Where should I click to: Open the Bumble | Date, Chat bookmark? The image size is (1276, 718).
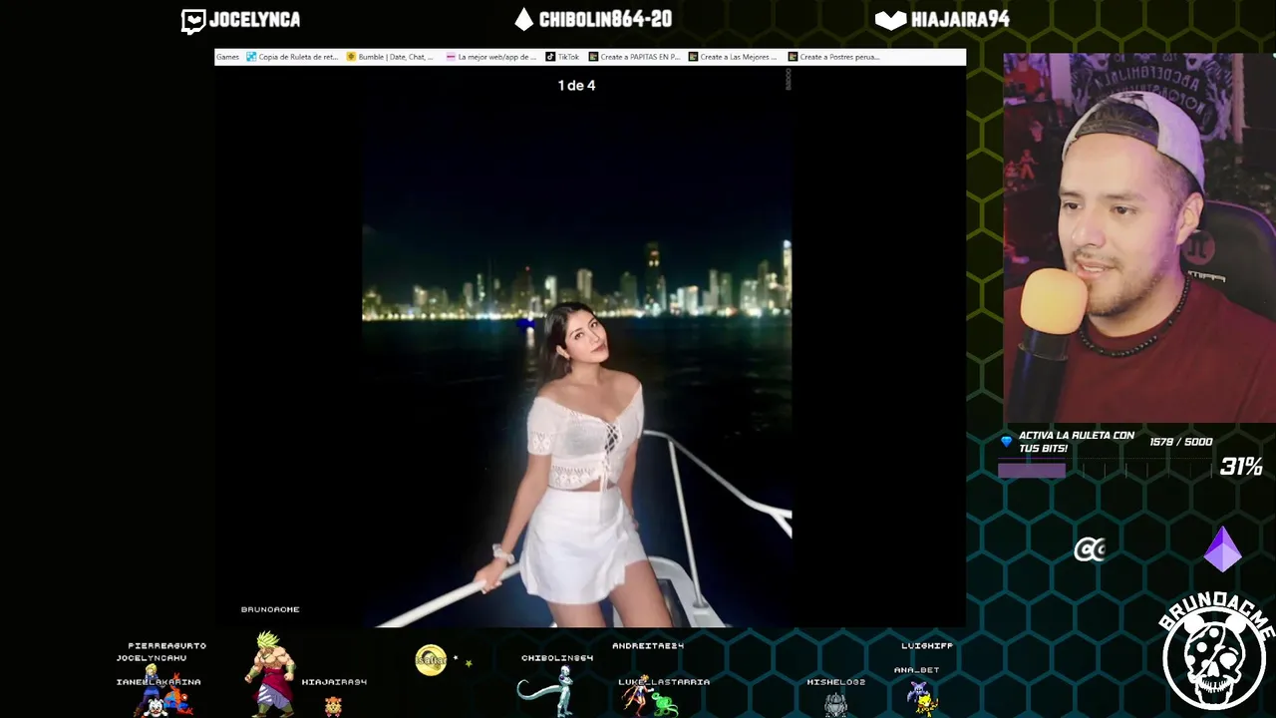390,57
